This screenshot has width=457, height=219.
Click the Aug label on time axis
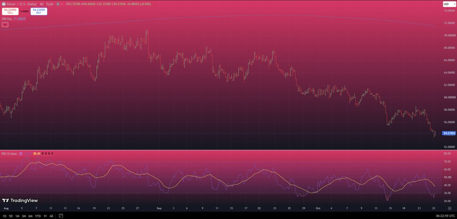(5, 208)
